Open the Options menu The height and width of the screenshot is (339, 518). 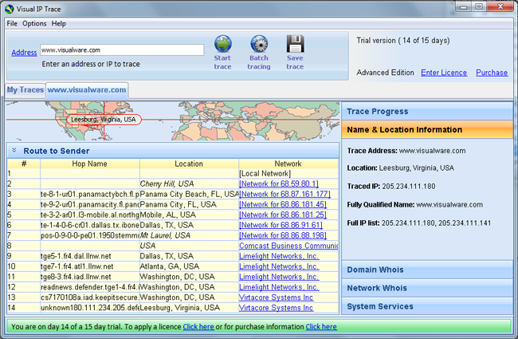pyautogui.click(x=34, y=24)
